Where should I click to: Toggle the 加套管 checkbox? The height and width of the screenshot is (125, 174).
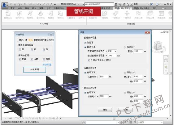pyautogui.click(x=85, y=43)
